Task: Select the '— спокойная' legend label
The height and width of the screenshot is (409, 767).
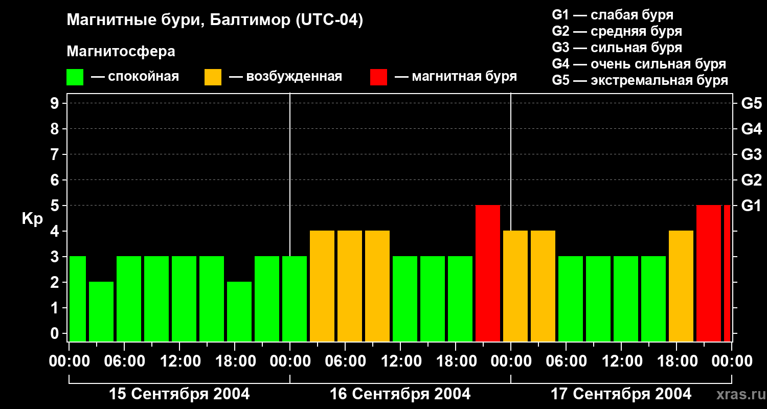Action: [x=135, y=77]
